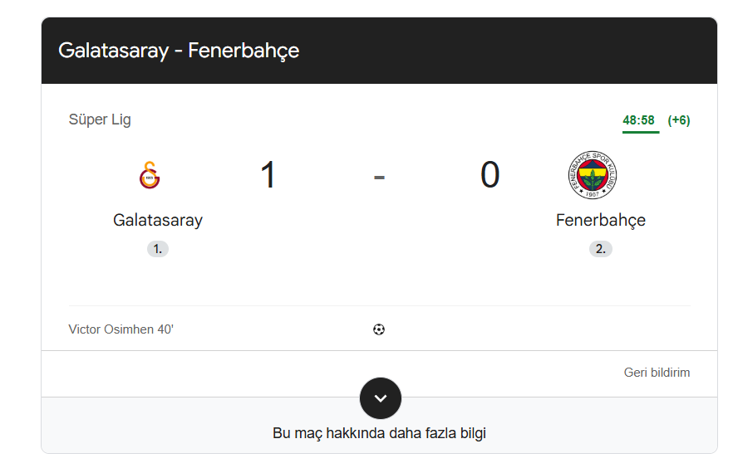733x473 pixels.
Task: Click Fenerbahçe's rank badge showing 2.
Action: [x=600, y=248]
